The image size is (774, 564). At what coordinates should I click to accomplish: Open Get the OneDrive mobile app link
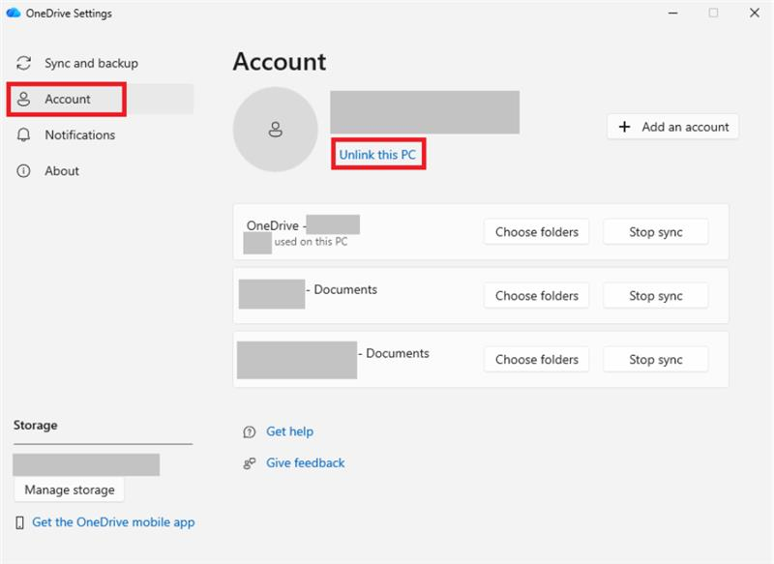(113, 522)
